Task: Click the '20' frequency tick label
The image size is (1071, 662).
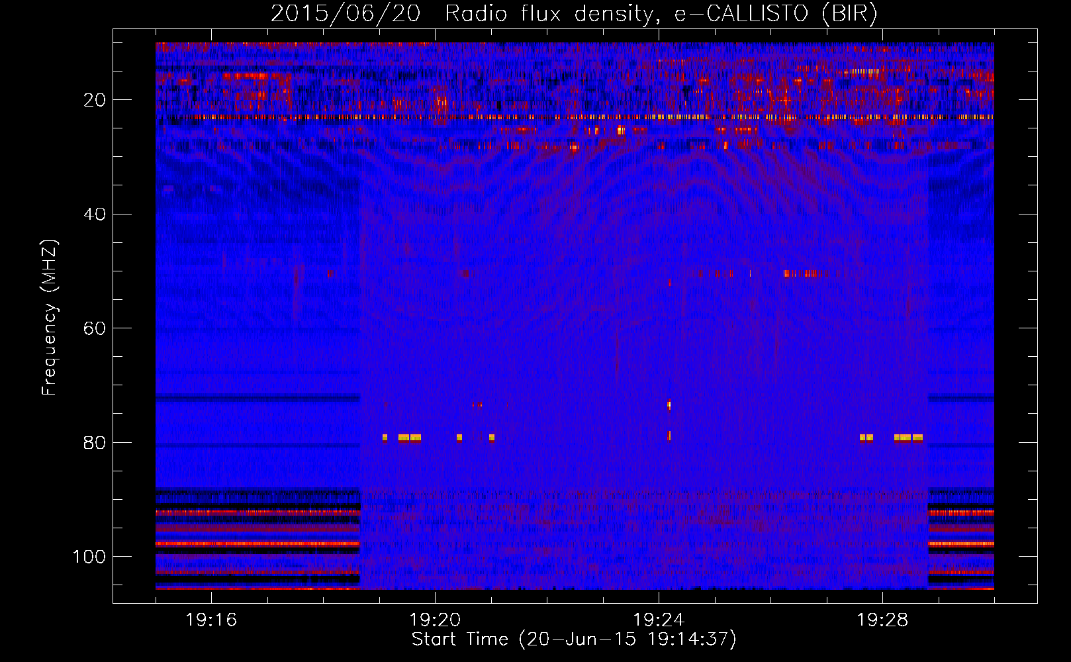Action: point(95,100)
